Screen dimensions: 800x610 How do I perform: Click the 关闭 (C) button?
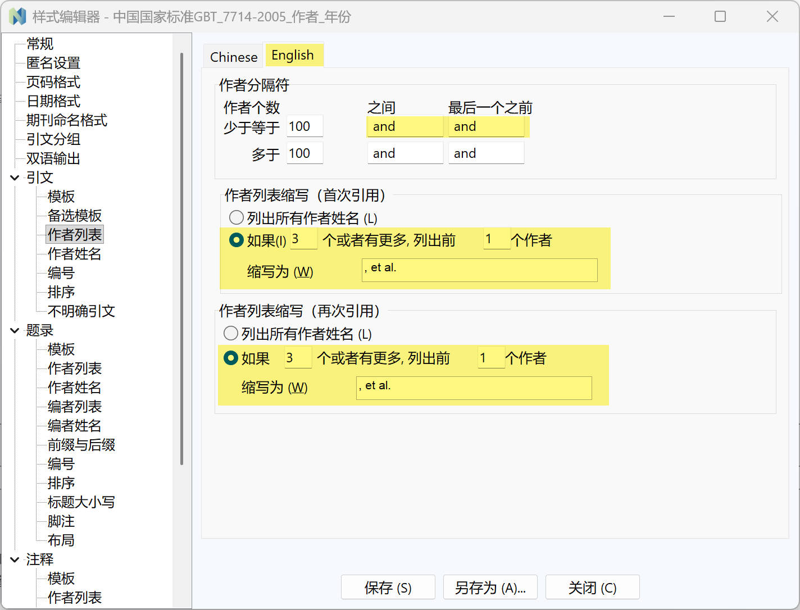tap(592, 588)
